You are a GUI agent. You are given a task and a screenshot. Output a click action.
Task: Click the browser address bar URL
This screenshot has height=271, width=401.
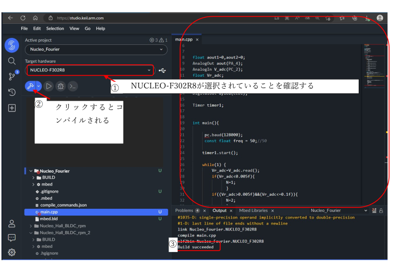coord(80,18)
